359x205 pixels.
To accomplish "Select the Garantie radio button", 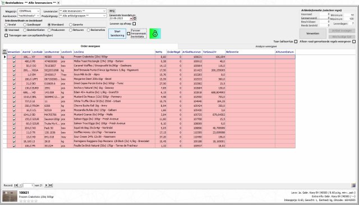I will coord(71,25).
